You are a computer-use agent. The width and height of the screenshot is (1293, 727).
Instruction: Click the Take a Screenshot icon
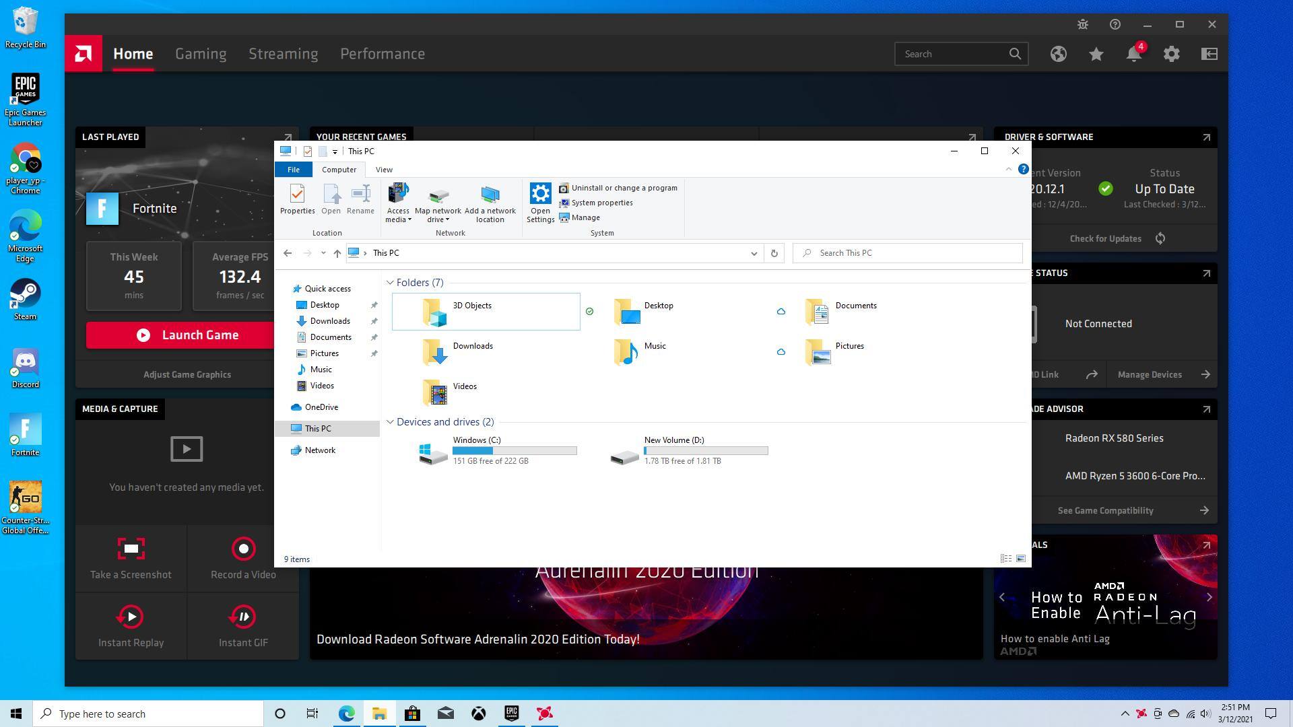point(131,549)
